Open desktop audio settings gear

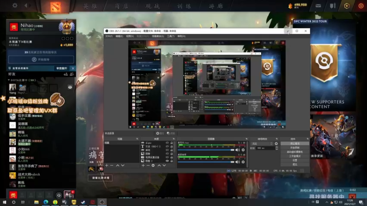click(x=243, y=162)
